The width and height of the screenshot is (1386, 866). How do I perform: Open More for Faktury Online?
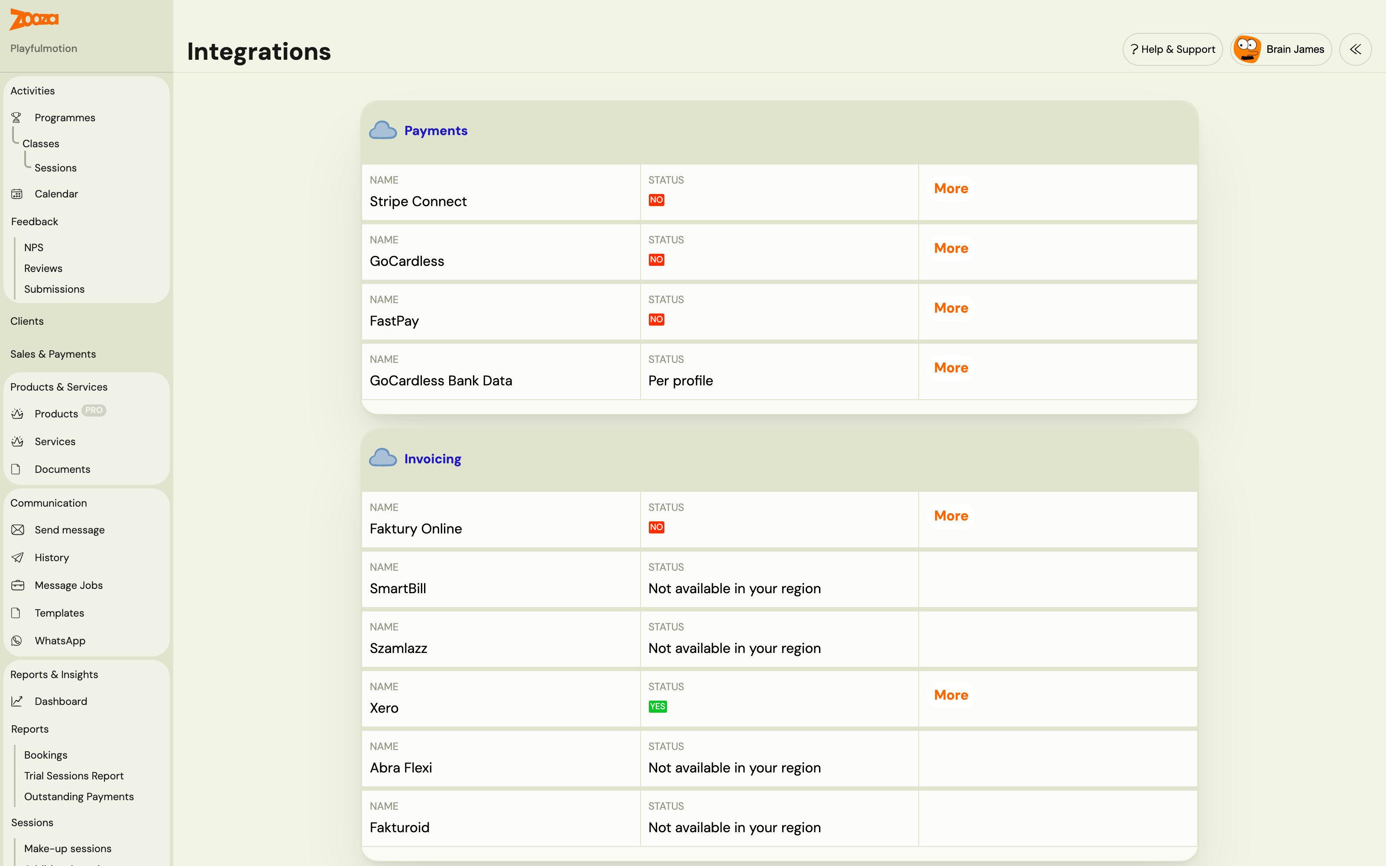tap(951, 515)
